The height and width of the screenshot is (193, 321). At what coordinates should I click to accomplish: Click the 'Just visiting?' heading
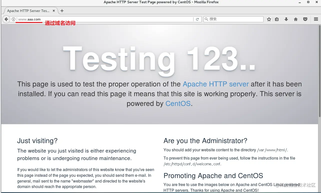[37, 141]
